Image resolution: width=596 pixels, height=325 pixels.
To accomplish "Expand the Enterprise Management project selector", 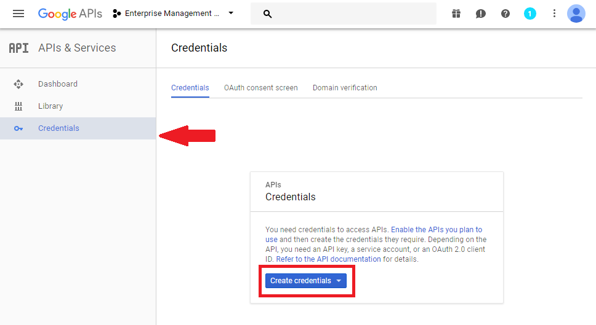I will tap(173, 14).
